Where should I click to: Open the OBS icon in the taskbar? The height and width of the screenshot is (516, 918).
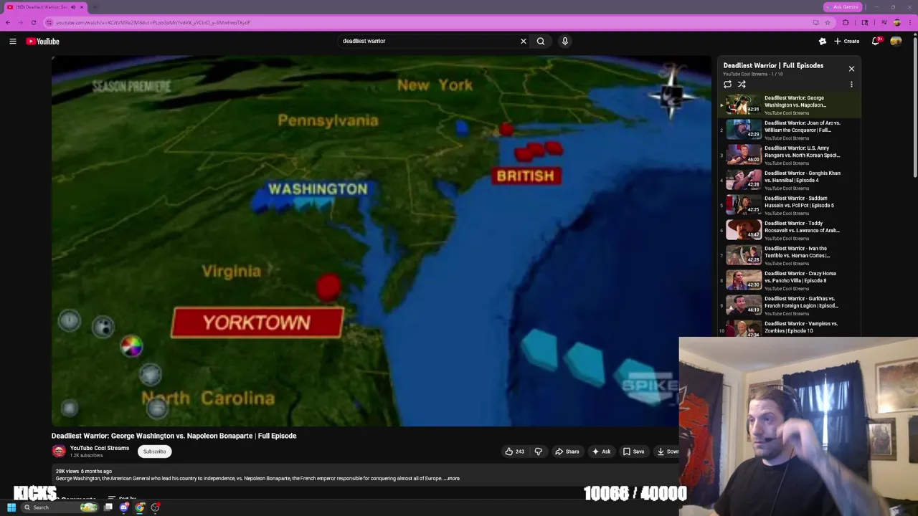pos(155,507)
